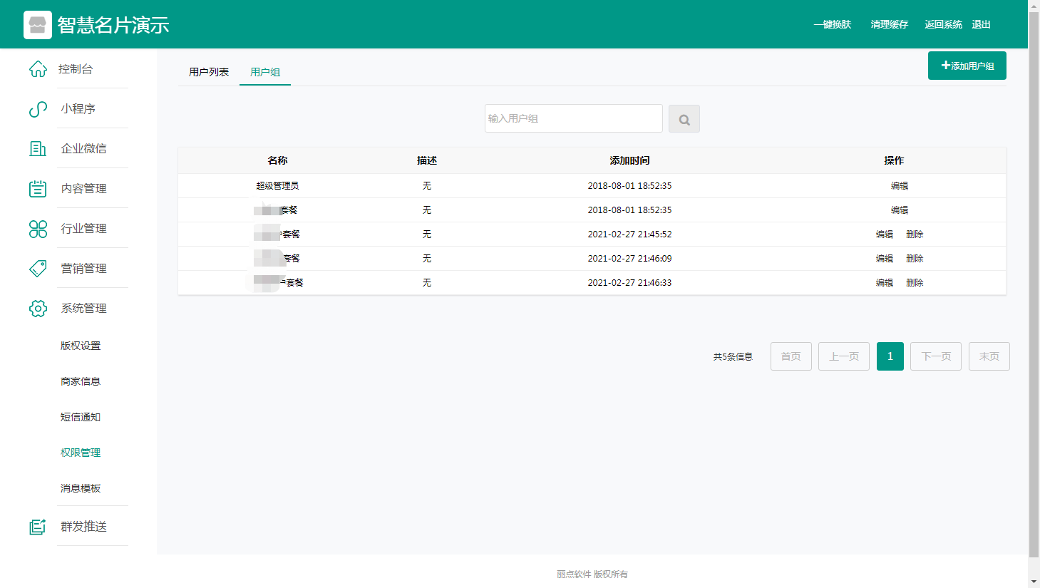
Task: Switch to the 用户列表 tab
Action: 209,72
